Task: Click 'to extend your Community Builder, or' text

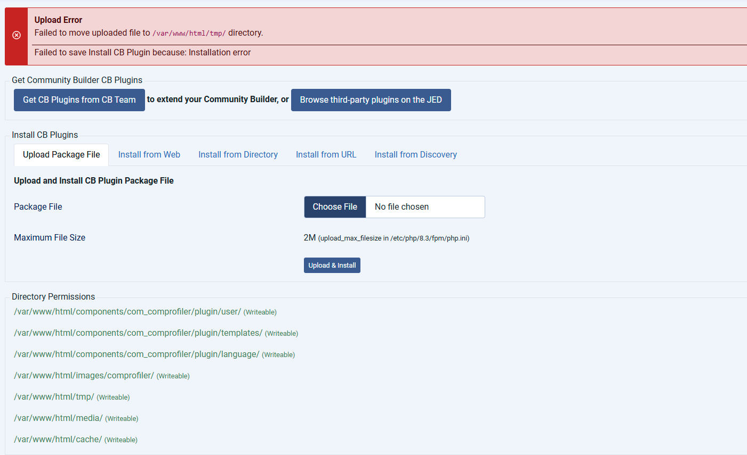Action: tap(218, 100)
